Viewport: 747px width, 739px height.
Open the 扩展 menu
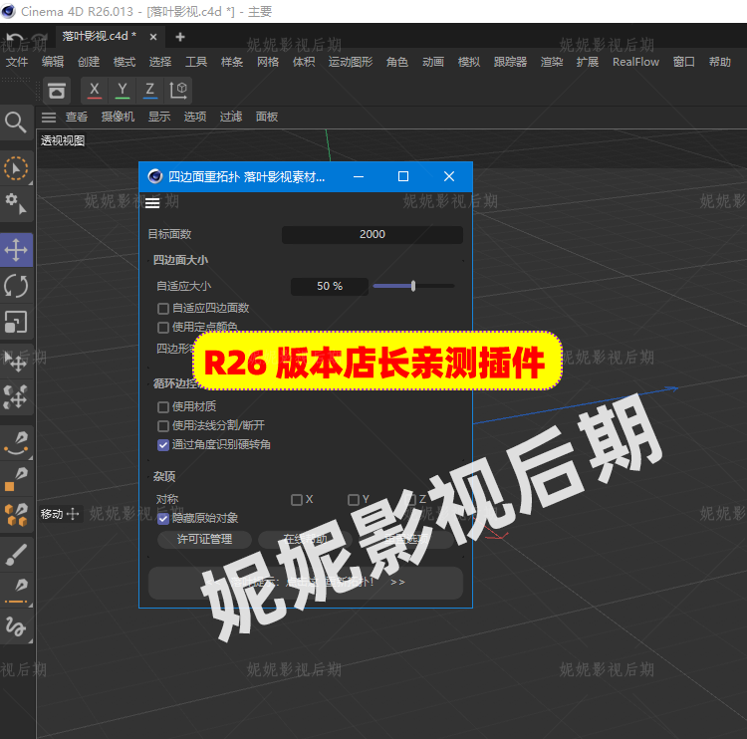(588, 62)
